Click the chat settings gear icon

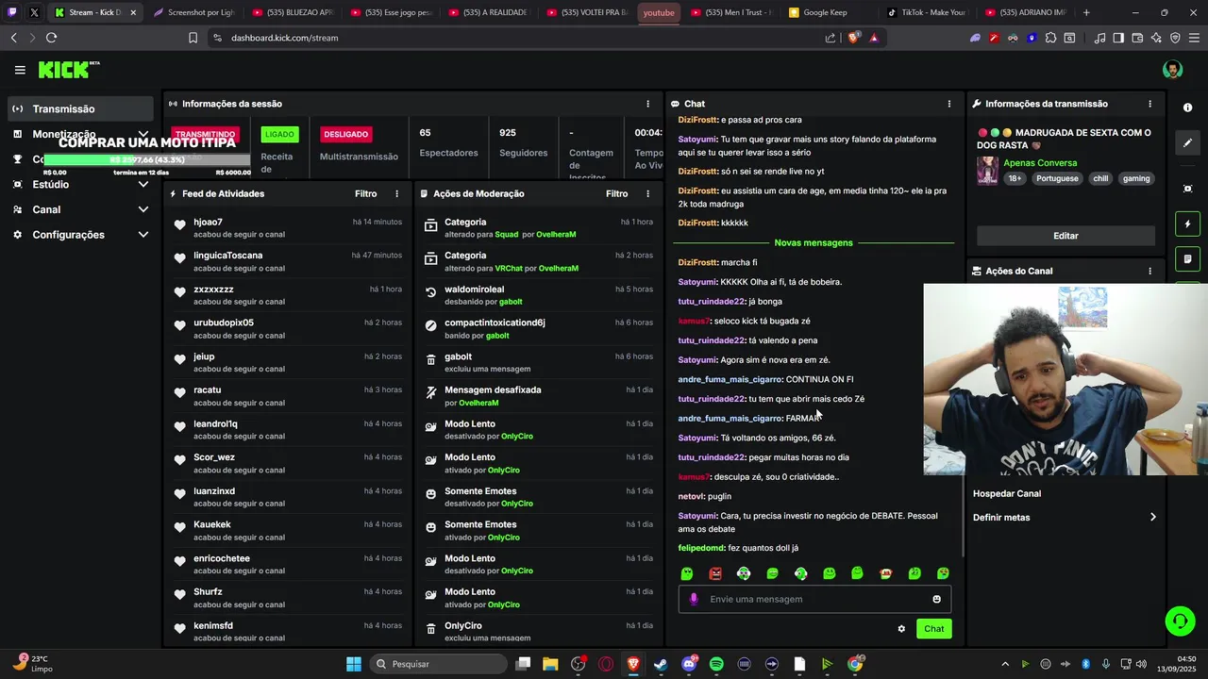(x=901, y=629)
